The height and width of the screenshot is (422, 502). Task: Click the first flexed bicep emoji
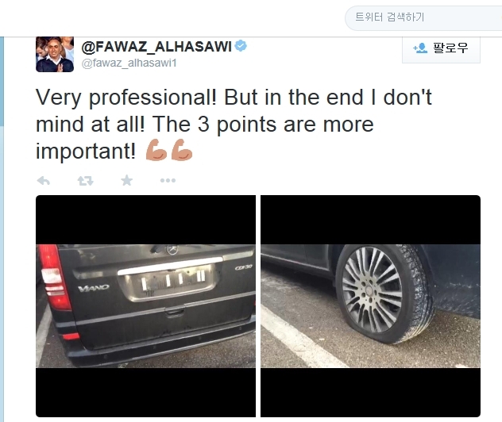[x=156, y=150]
